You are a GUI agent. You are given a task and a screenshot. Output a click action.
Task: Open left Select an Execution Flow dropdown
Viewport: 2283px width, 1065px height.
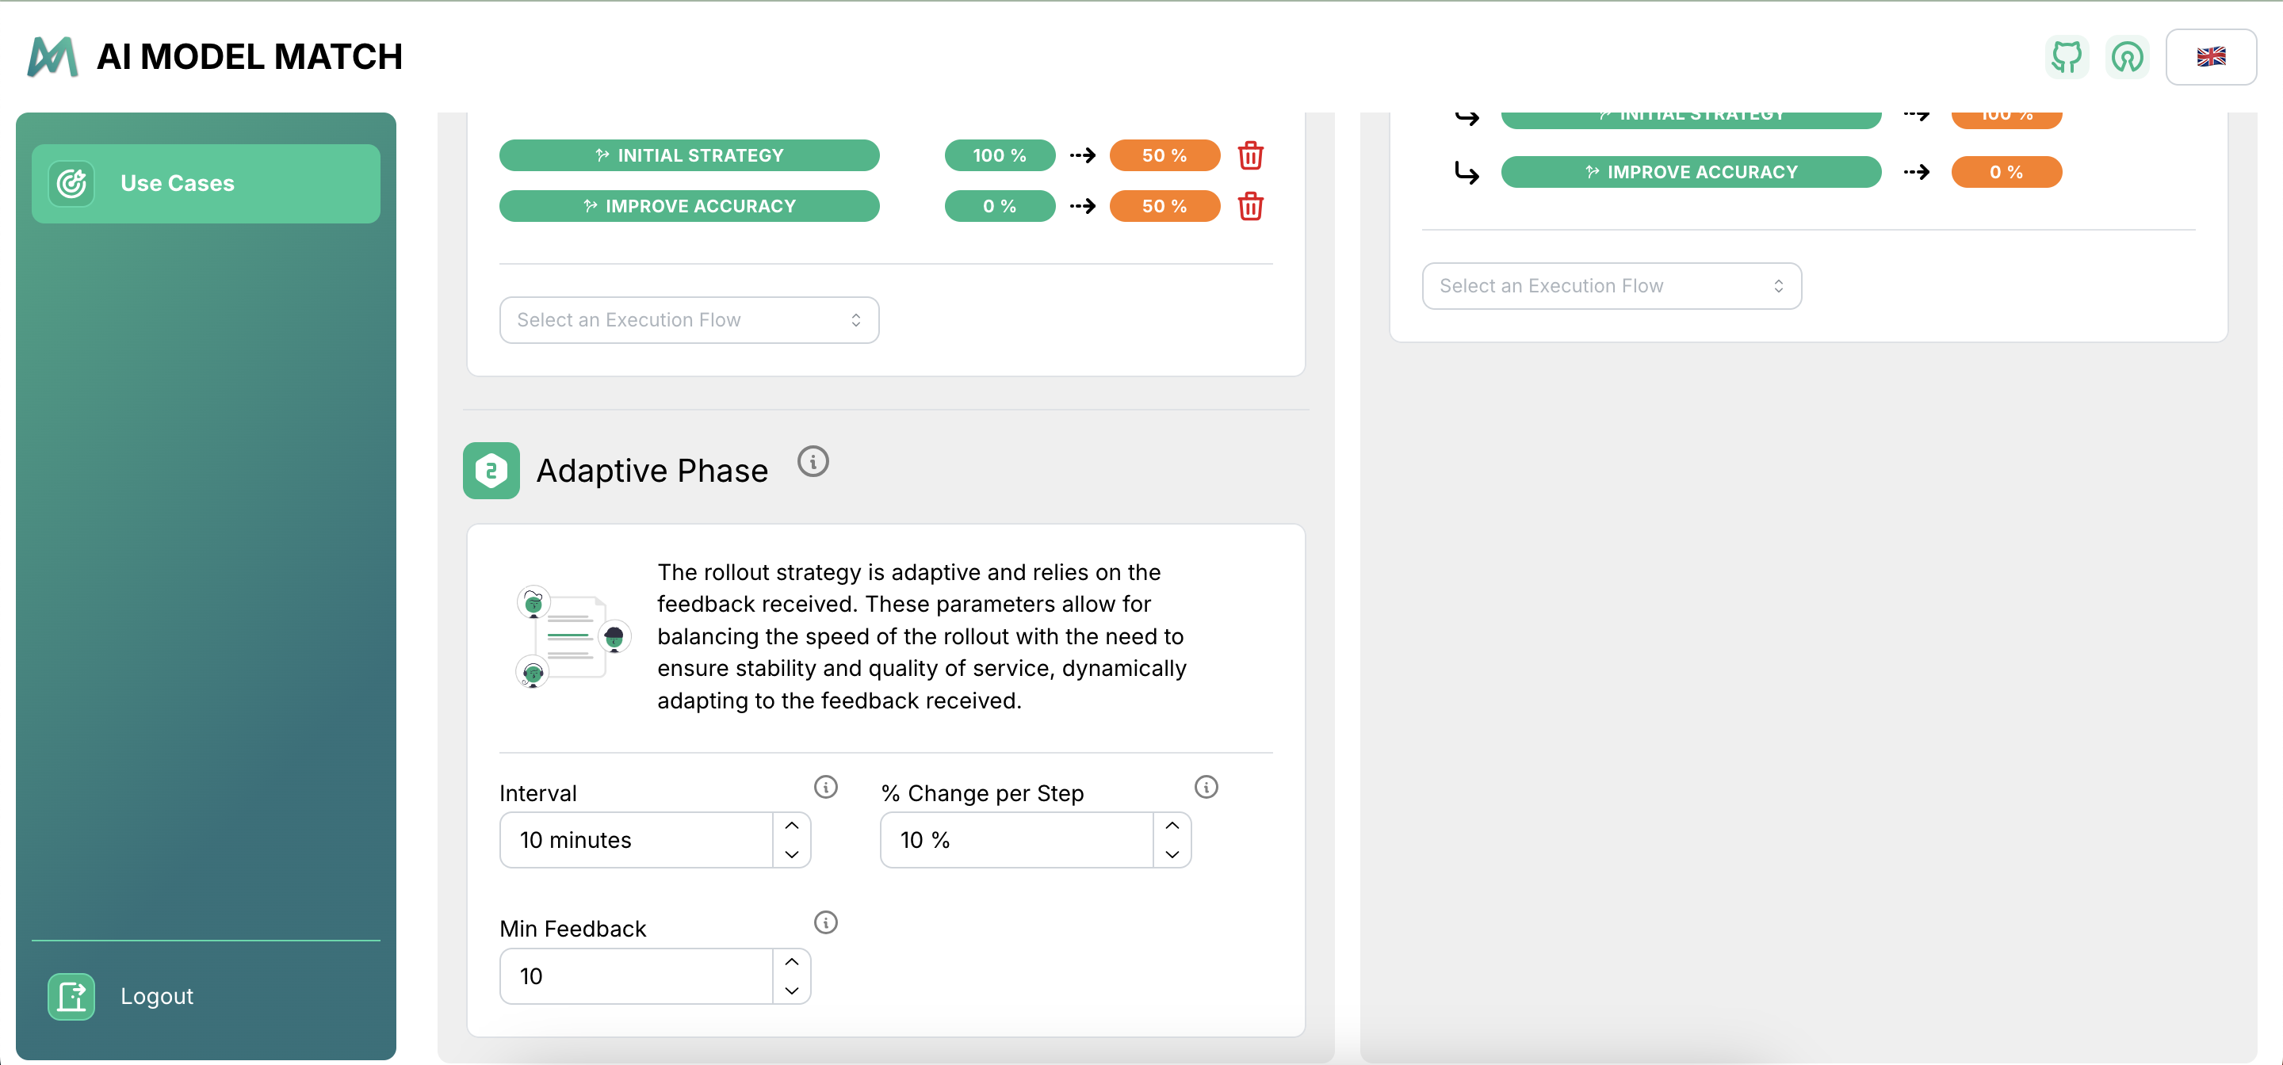[689, 320]
